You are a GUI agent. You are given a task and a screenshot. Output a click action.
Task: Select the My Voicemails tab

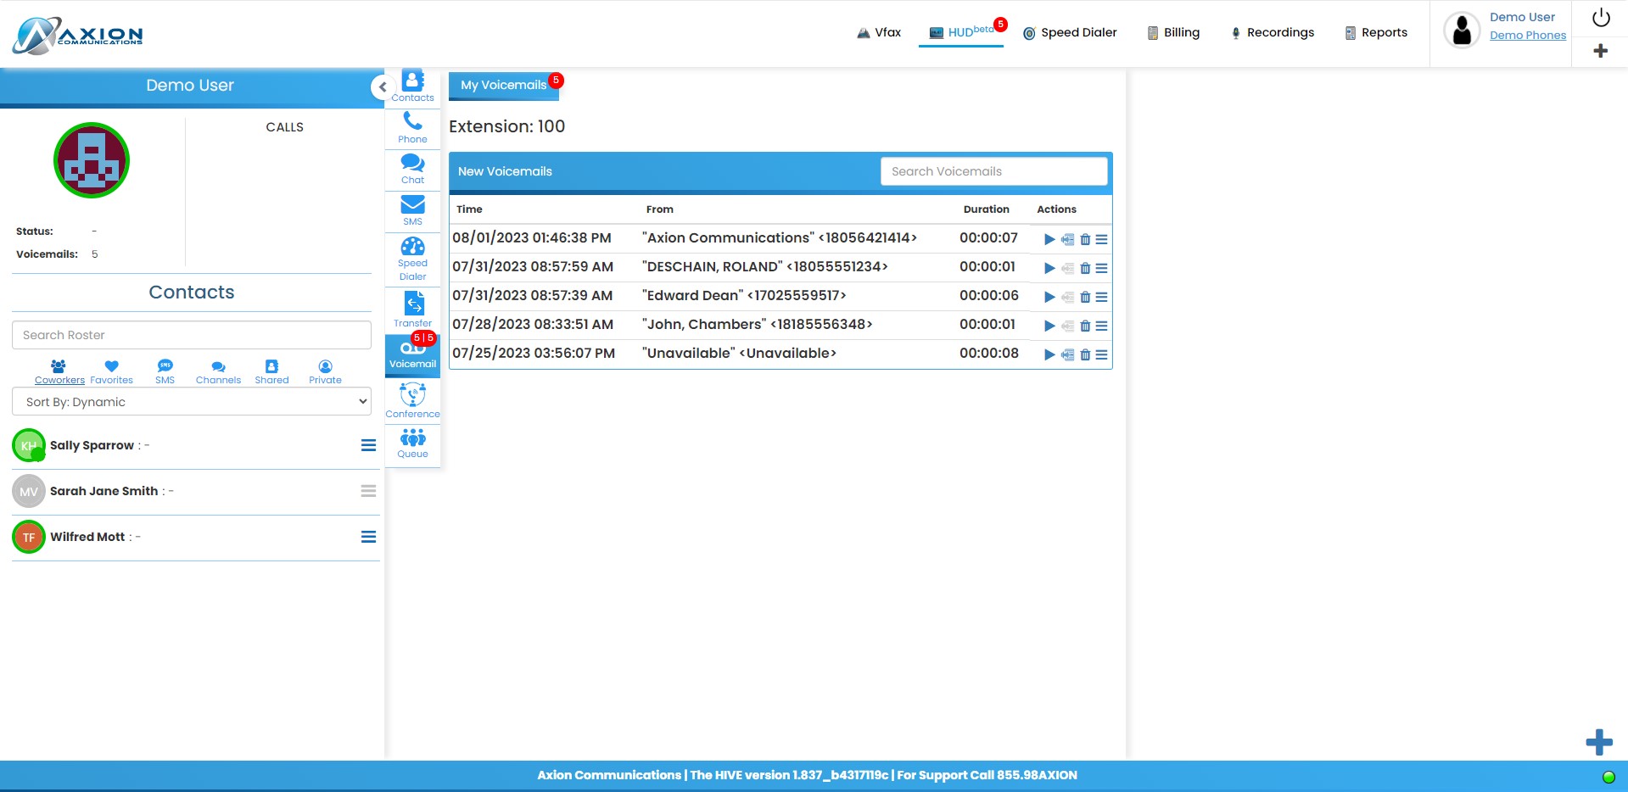[504, 86]
